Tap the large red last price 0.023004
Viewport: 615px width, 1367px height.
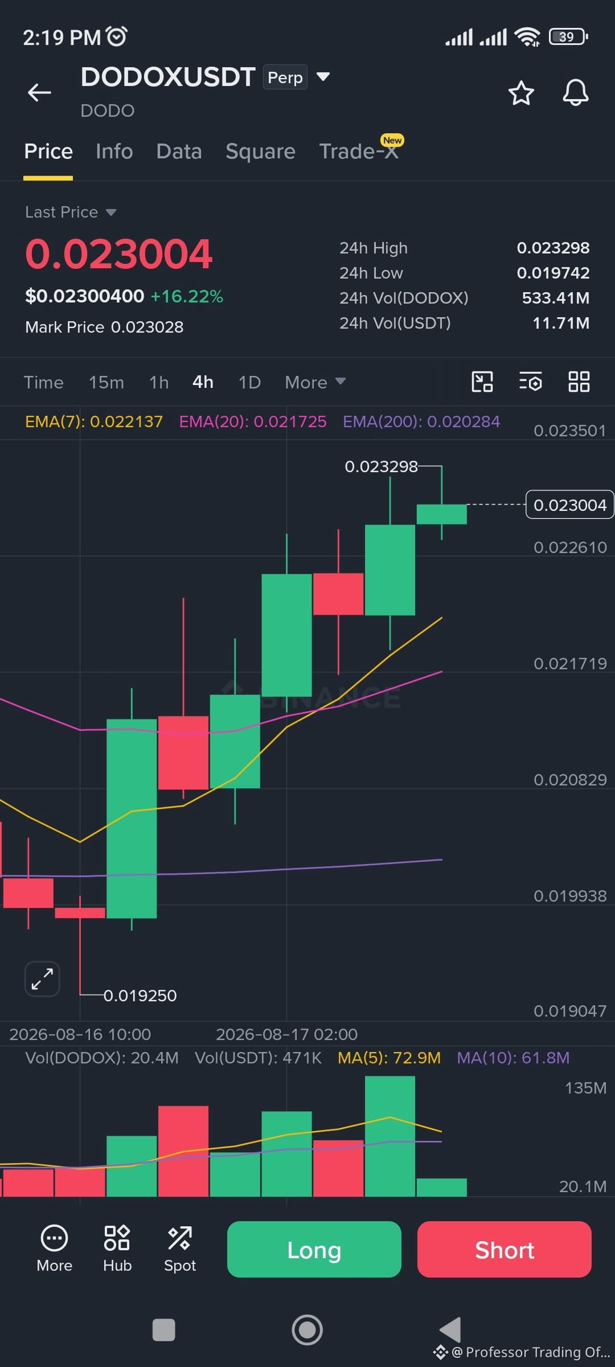tap(119, 254)
